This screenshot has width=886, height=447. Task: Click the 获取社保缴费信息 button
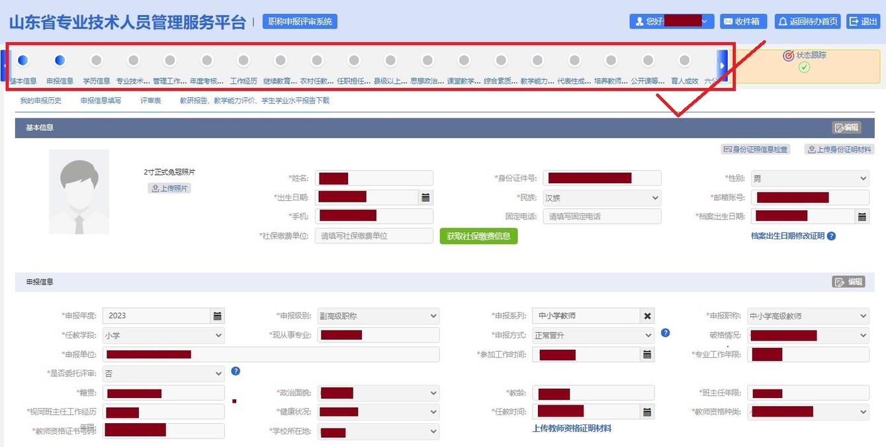479,235
